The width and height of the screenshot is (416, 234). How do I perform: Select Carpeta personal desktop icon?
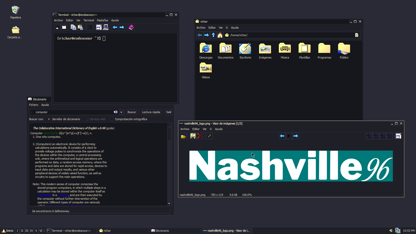(15, 32)
